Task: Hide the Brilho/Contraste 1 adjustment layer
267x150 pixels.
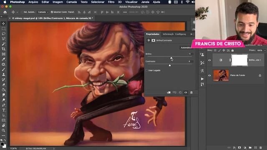Action: click(209, 60)
